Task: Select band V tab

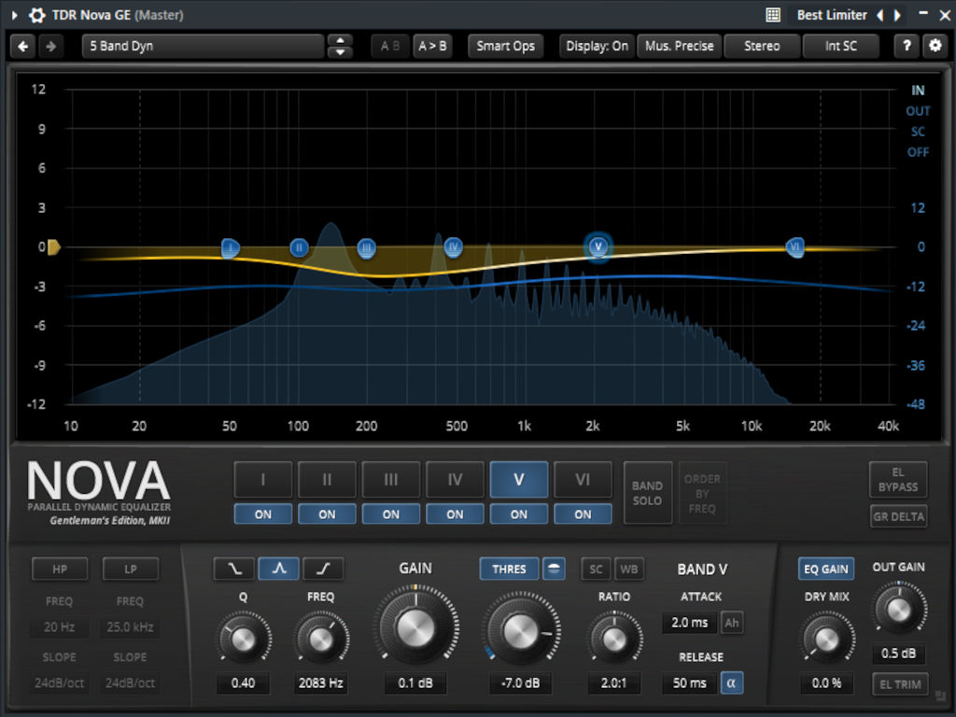Action: 519,480
